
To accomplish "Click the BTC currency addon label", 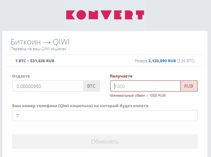I will pyautogui.click(x=92, y=86).
